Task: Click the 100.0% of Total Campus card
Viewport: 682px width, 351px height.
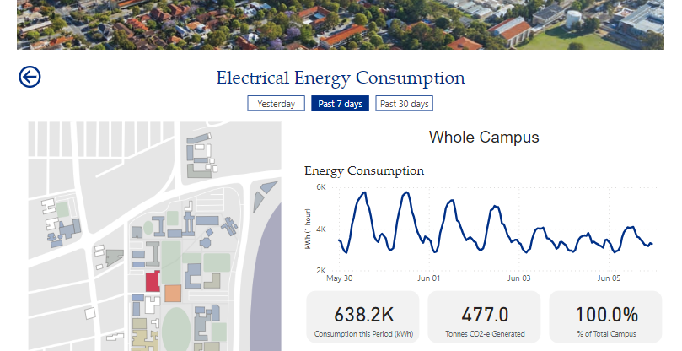Action: (x=606, y=317)
